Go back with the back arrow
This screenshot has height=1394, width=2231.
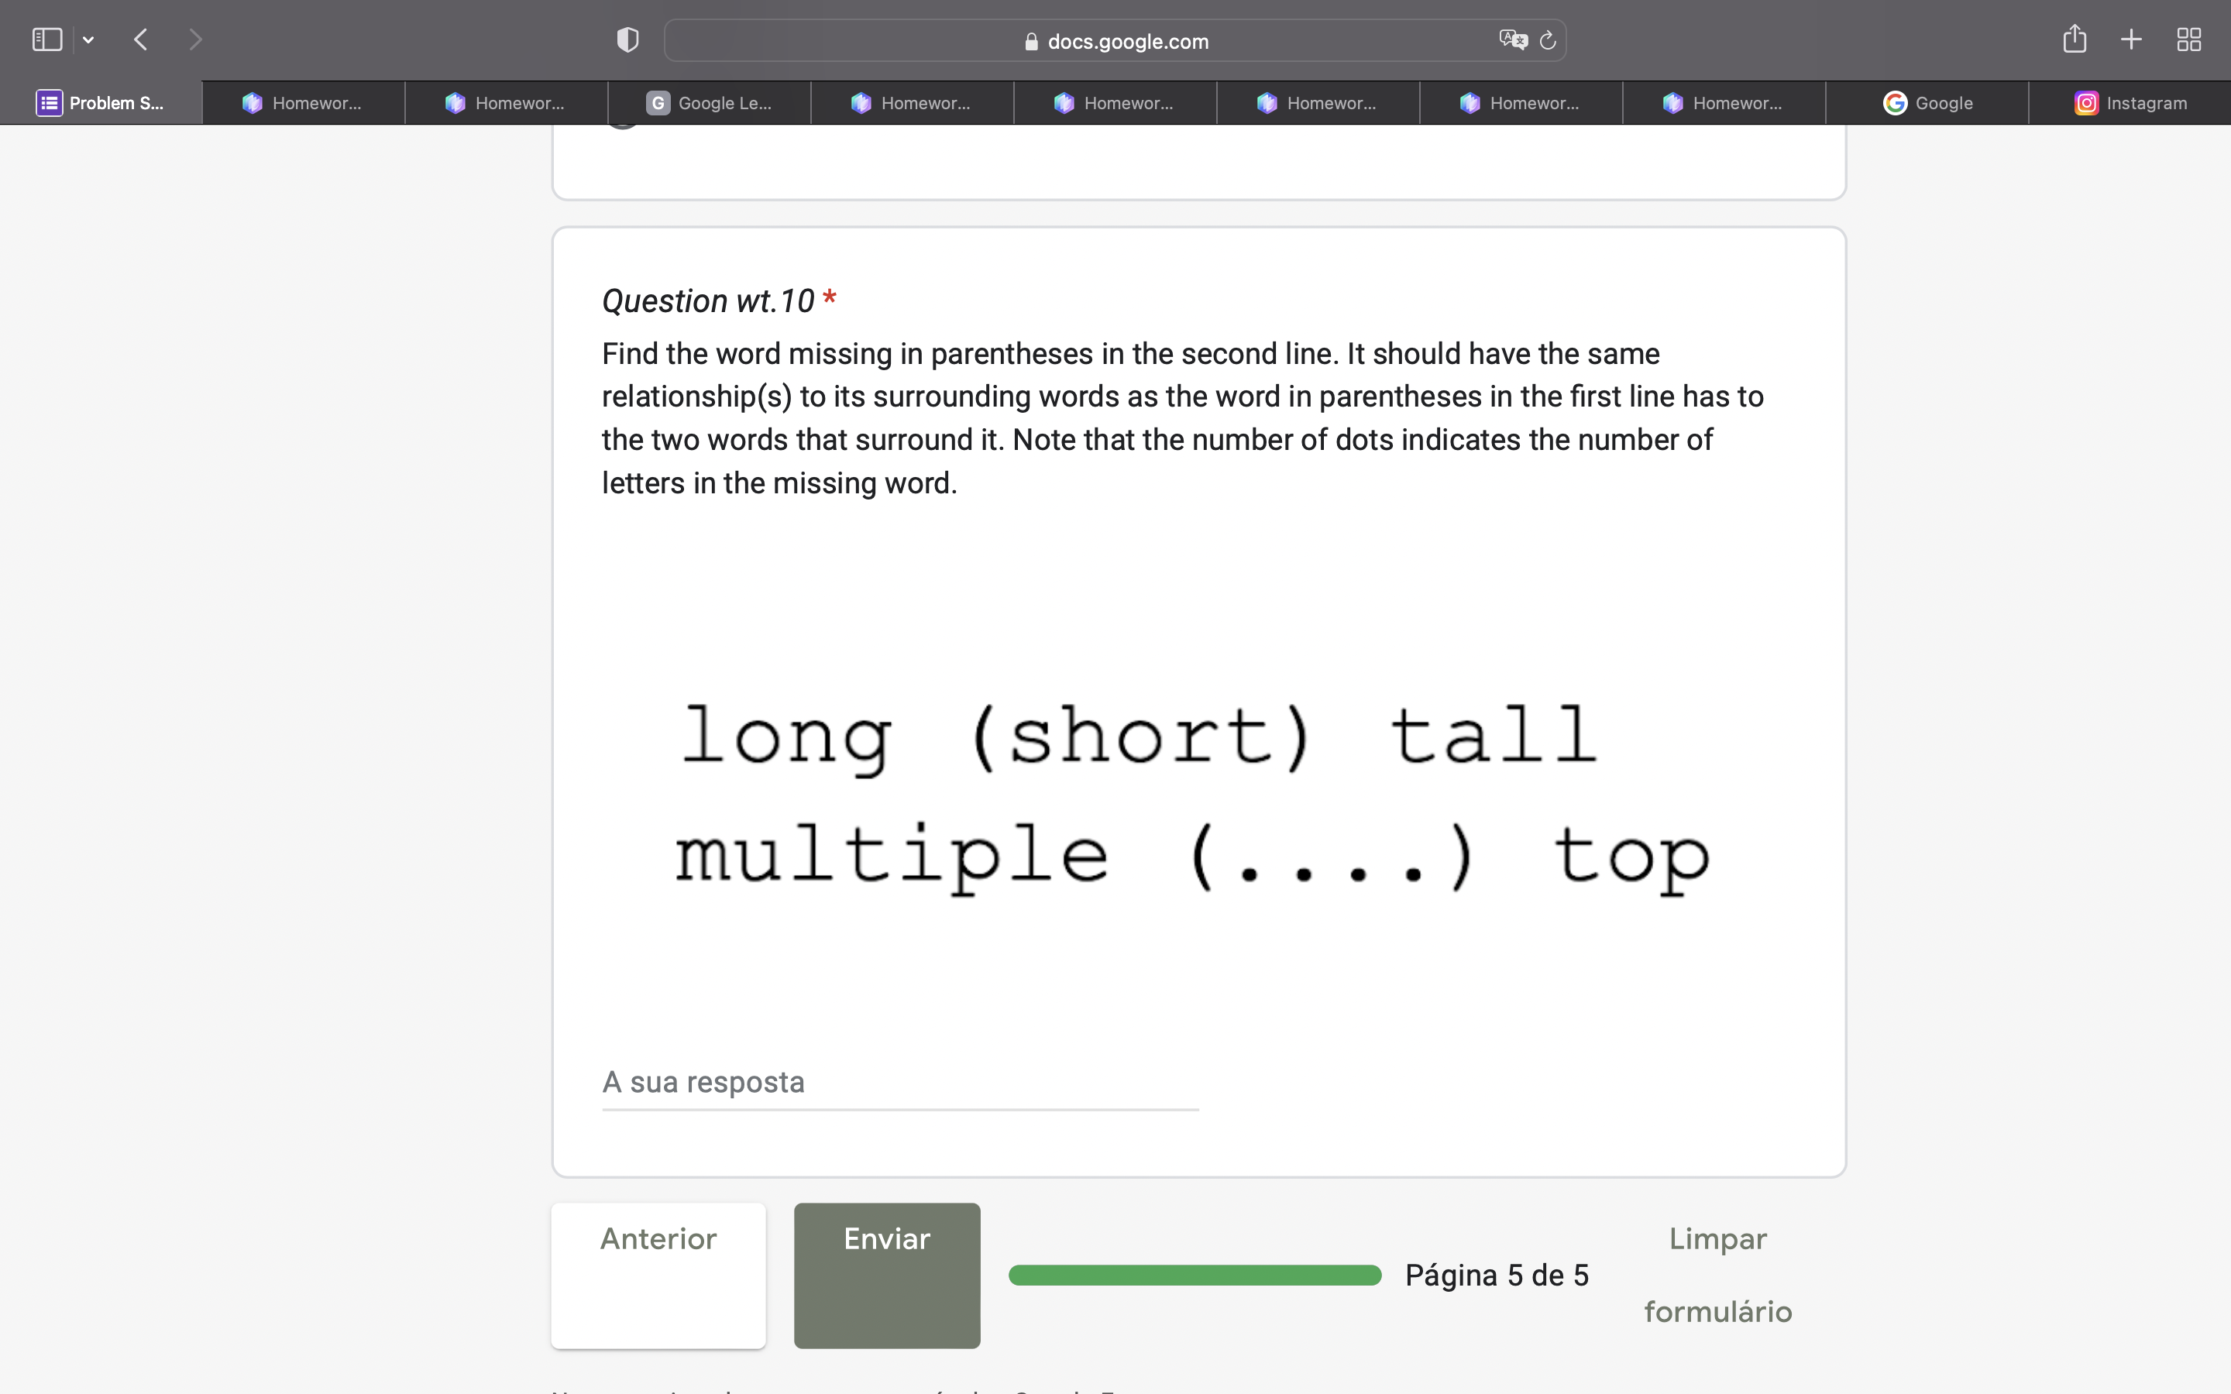pos(141,39)
